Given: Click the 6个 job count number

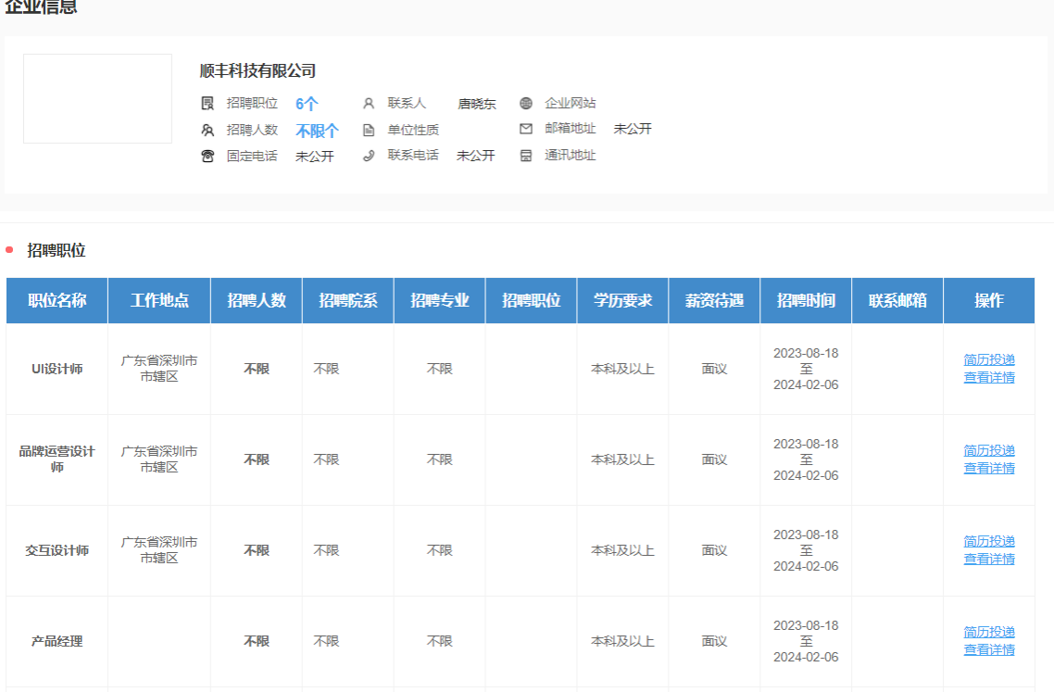Looking at the screenshot, I should tap(307, 104).
